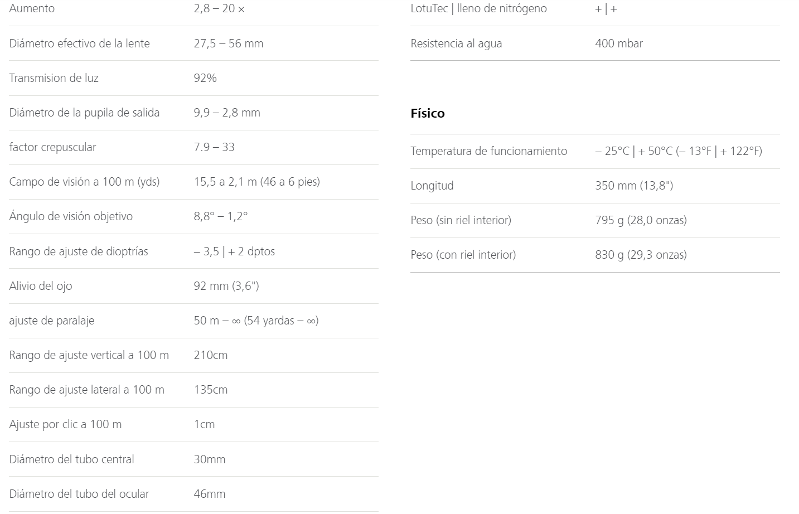799x514 pixels.
Task: Select the 350 mm (13,8") length value
Action: click(634, 186)
